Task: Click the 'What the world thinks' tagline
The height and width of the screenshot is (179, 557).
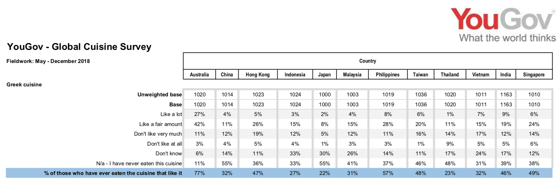Action: click(x=507, y=38)
